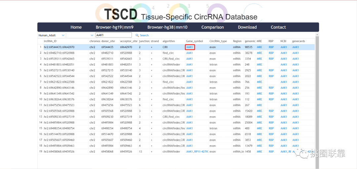Click the table's vertical scrollbar

tap(317, 99)
